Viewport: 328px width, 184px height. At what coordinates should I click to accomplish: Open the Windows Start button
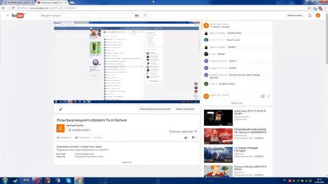coord(5,180)
